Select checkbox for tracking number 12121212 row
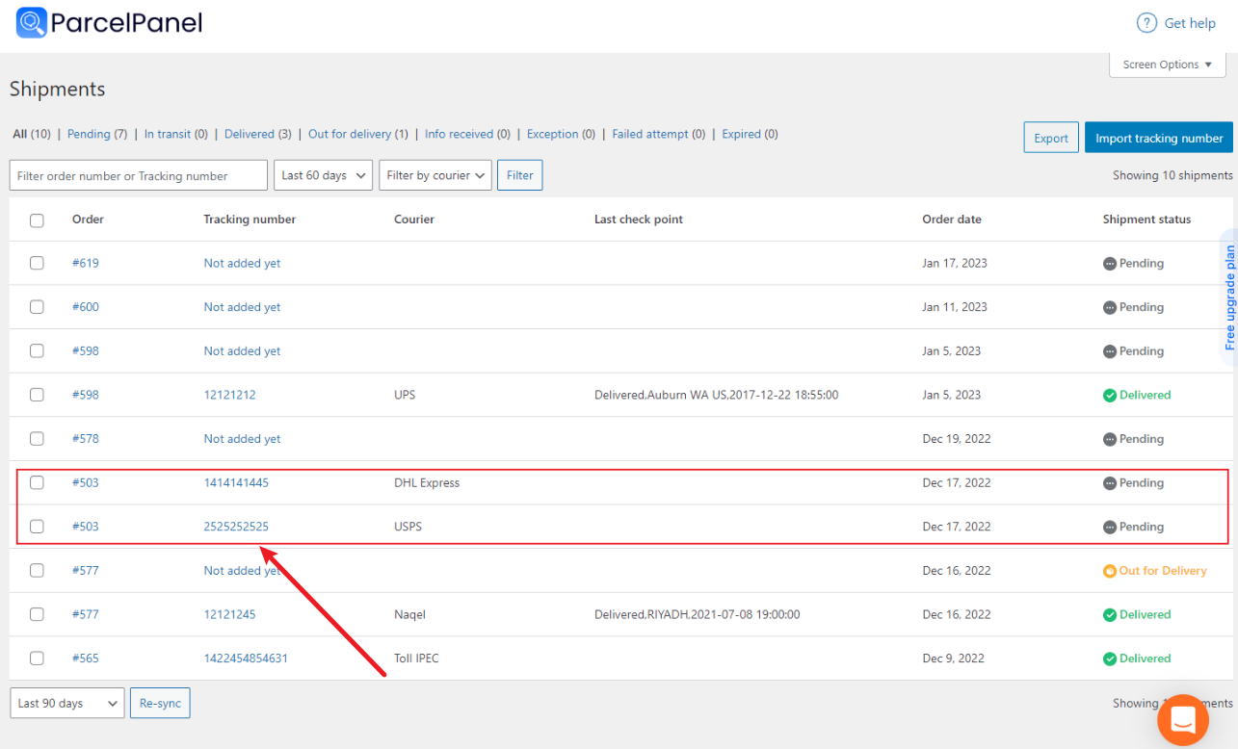 click(37, 395)
